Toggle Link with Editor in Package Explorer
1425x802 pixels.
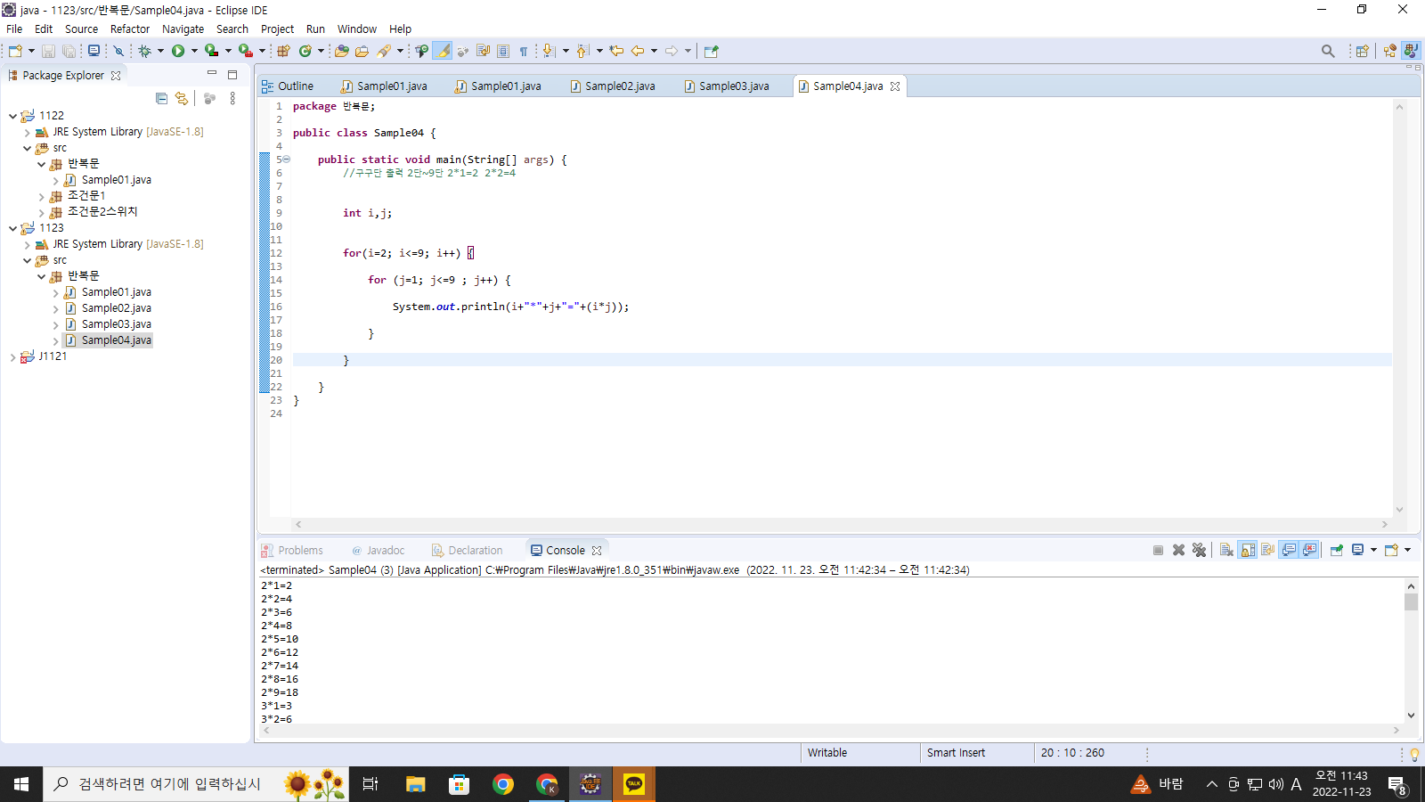[182, 98]
